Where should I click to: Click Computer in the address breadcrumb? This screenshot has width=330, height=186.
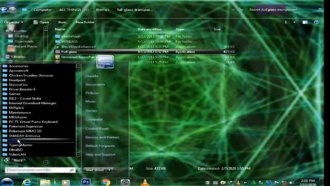(42, 10)
